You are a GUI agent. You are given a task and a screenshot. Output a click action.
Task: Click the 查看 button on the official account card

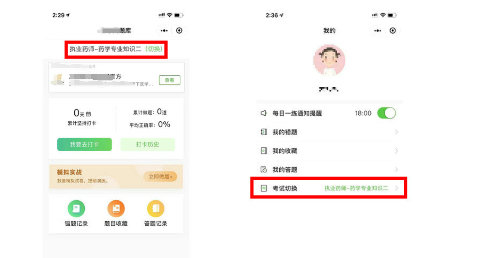[x=169, y=80]
